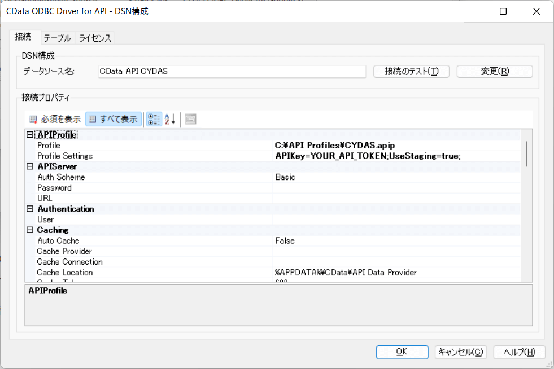The width and height of the screenshot is (554, 369).
Task: Close the DSN configuration window
Action: pyautogui.click(x=536, y=11)
